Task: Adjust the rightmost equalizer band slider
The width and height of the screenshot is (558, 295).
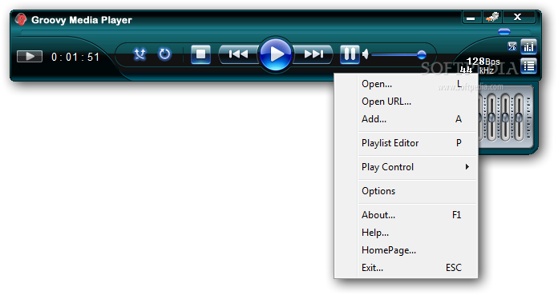Action: click(x=519, y=118)
